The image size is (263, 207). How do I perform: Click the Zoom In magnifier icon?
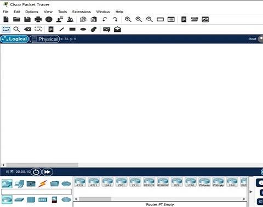(x=128, y=19)
